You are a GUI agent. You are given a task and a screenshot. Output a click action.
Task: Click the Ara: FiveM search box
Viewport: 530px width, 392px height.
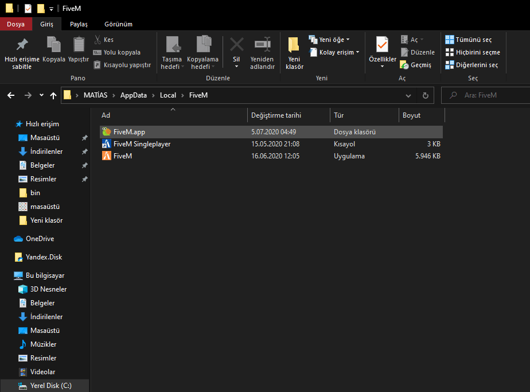pos(486,95)
